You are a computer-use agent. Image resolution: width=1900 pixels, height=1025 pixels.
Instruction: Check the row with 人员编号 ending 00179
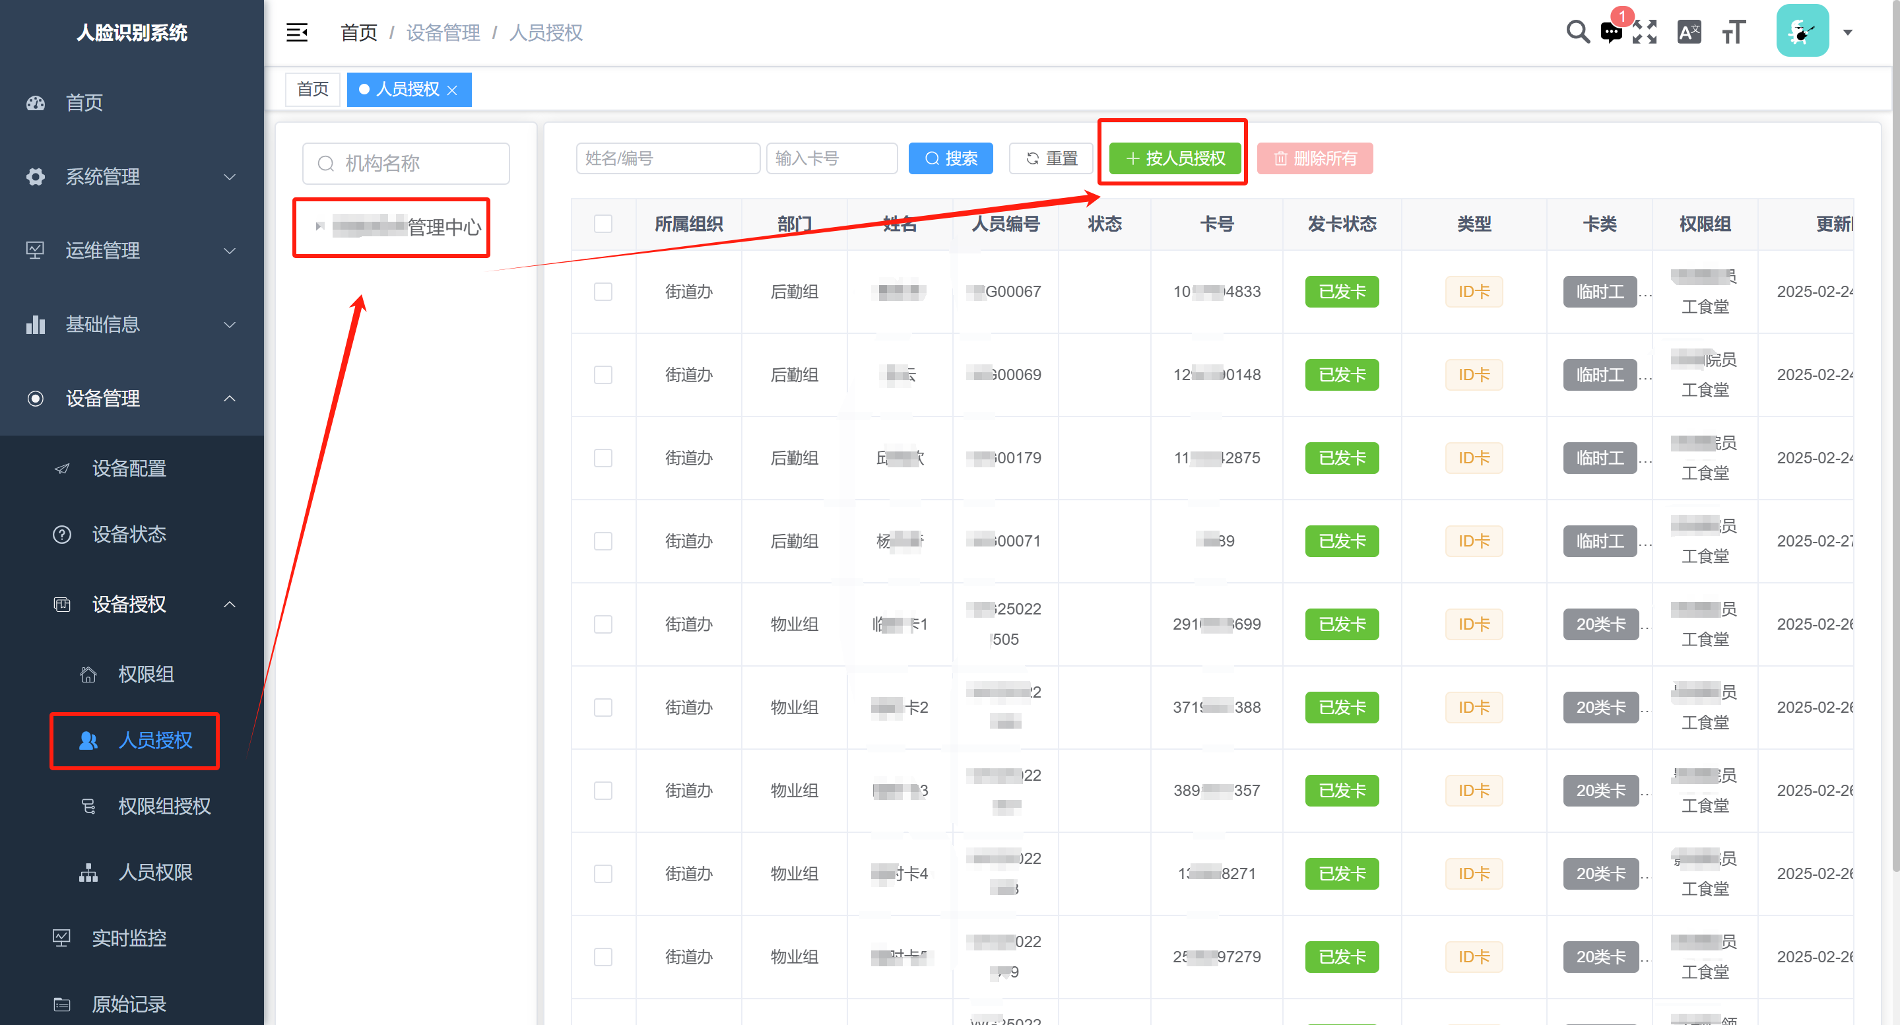pyautogui.click(x=603, y=459)
